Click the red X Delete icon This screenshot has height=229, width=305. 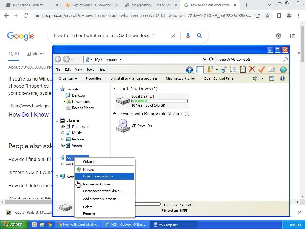click(252, 69)
